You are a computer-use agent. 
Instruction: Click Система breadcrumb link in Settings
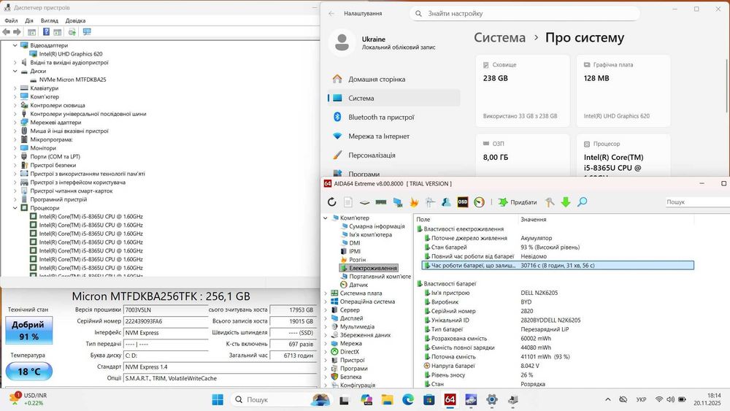[x=499, y=38]
